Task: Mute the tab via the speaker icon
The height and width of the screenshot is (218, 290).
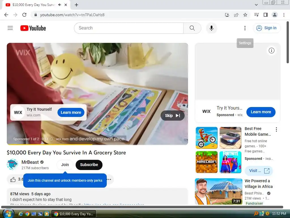Action: click(x=59, y=5)
